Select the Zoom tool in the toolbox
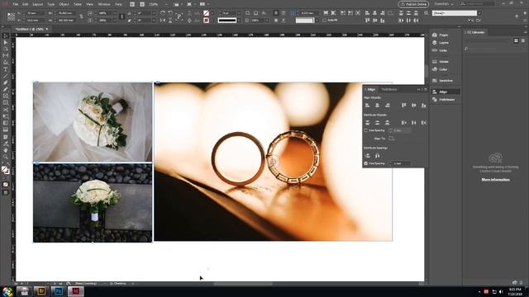 [6, 157]
